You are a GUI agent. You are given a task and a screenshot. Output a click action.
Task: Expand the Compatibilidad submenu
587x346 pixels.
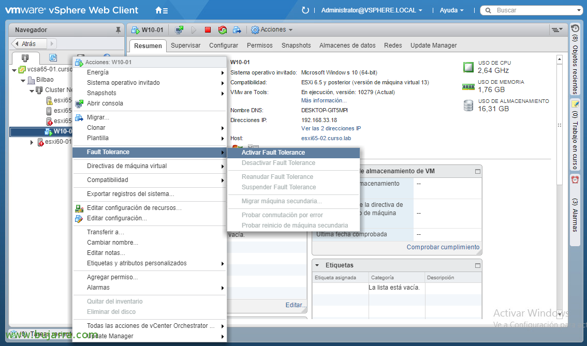point(150,180)
